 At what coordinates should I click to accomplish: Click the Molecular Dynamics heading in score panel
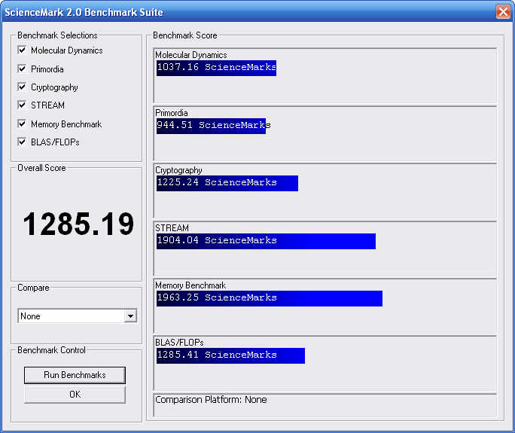pos(190,55)
